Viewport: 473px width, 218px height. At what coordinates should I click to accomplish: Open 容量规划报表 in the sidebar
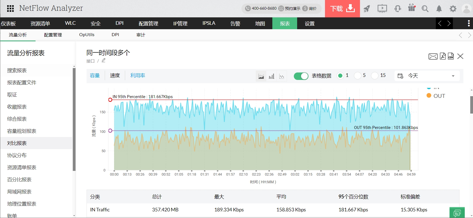[22, 131]
